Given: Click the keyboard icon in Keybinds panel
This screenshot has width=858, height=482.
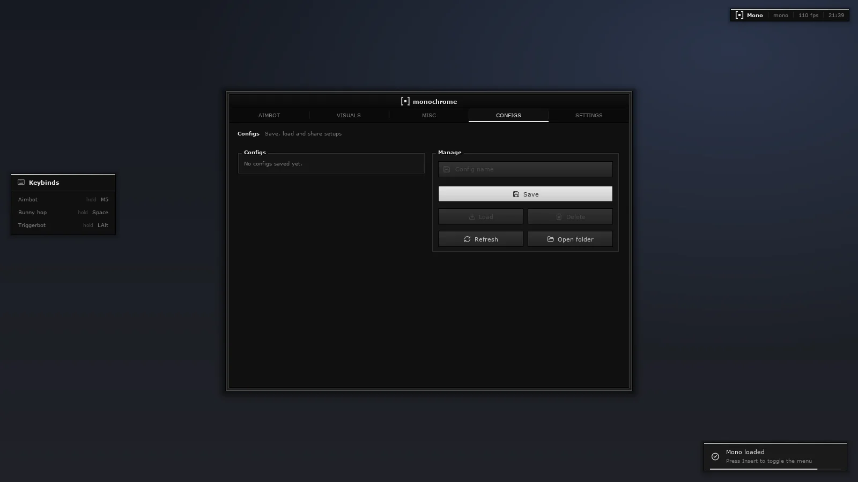Looking at the screenshot, I should (x=21, y=183).
